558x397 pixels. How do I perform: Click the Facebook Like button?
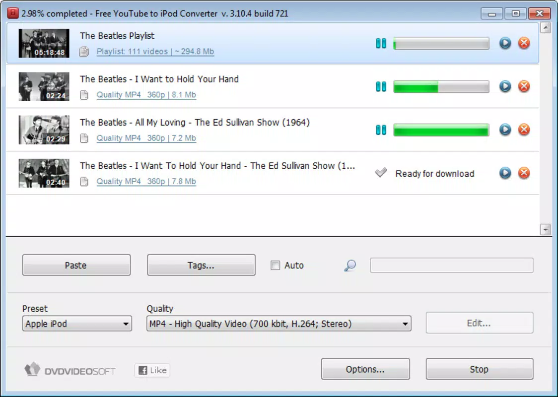pos(152,370)
